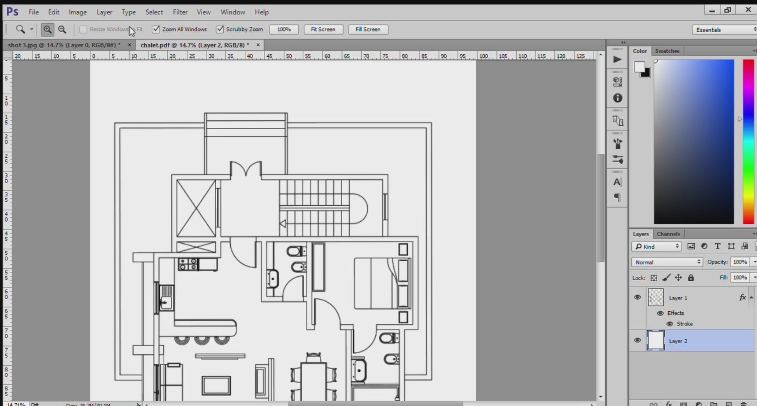Hide Layer 2 using its eye icon
The image size is (757, 406).
click(637, 340)
